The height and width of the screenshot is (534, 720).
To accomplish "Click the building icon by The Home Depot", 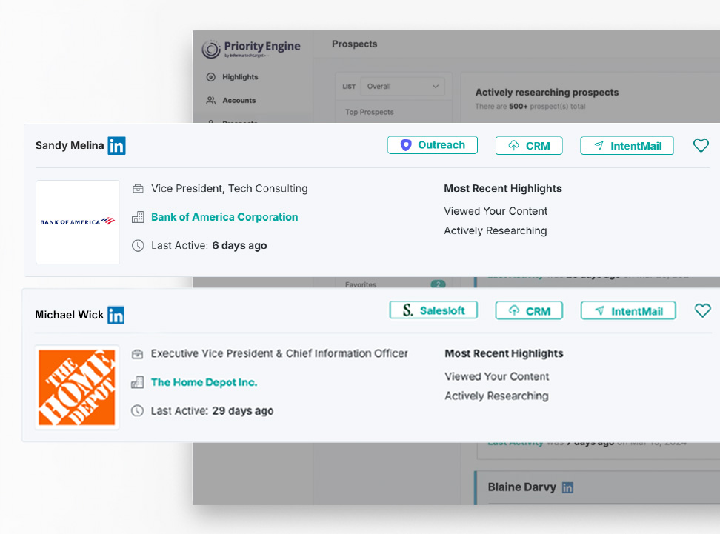I will [x=137, y=382].
